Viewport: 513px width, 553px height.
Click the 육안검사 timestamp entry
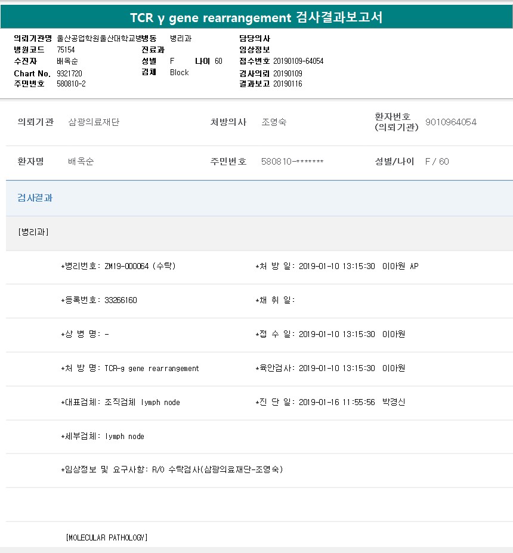(330, 368)
